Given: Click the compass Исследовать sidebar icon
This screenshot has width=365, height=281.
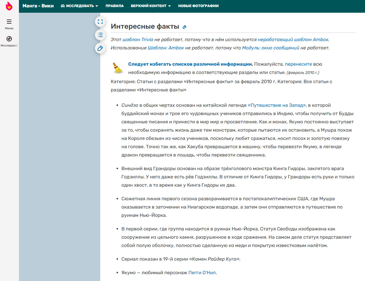Looking at the screenshot, I should coord(9,39).
